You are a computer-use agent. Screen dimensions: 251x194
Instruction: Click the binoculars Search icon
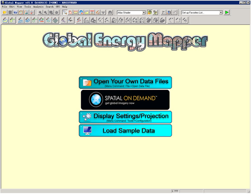pyautogui.click(x=110, y=12)
